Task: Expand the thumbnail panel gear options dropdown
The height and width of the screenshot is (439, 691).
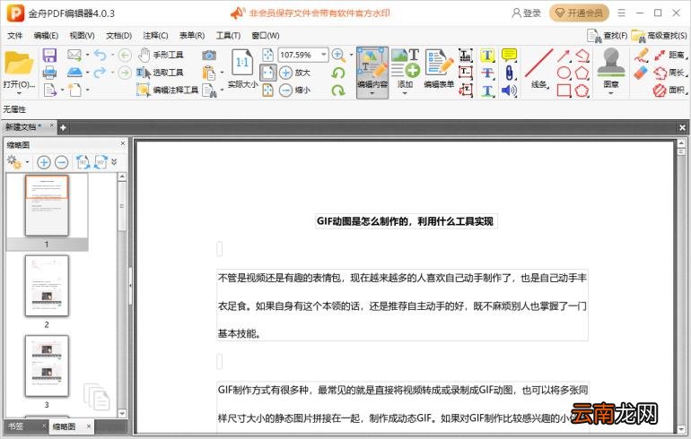Action: (x=27, y=162)
